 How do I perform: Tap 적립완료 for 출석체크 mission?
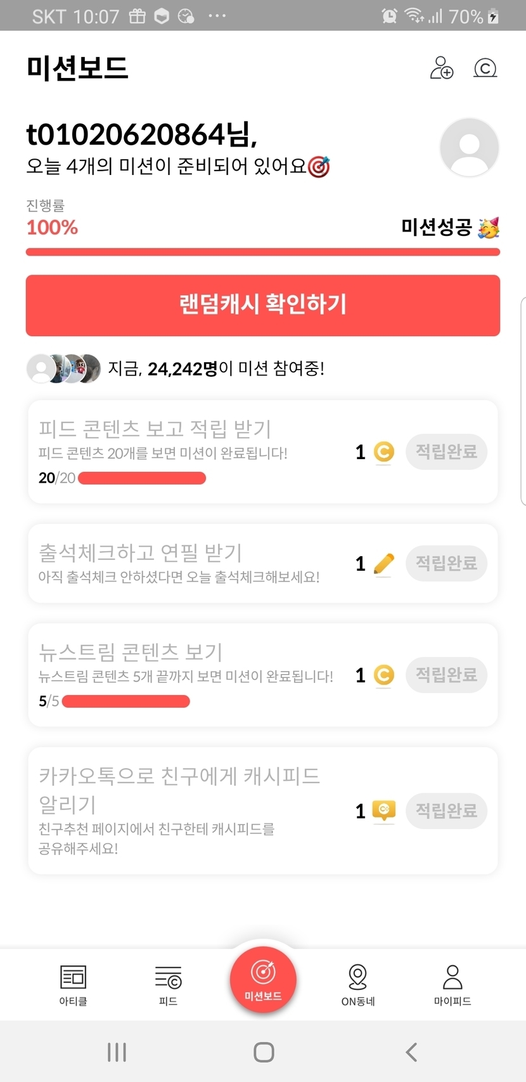pyautogui.click(x=446, y=563)
